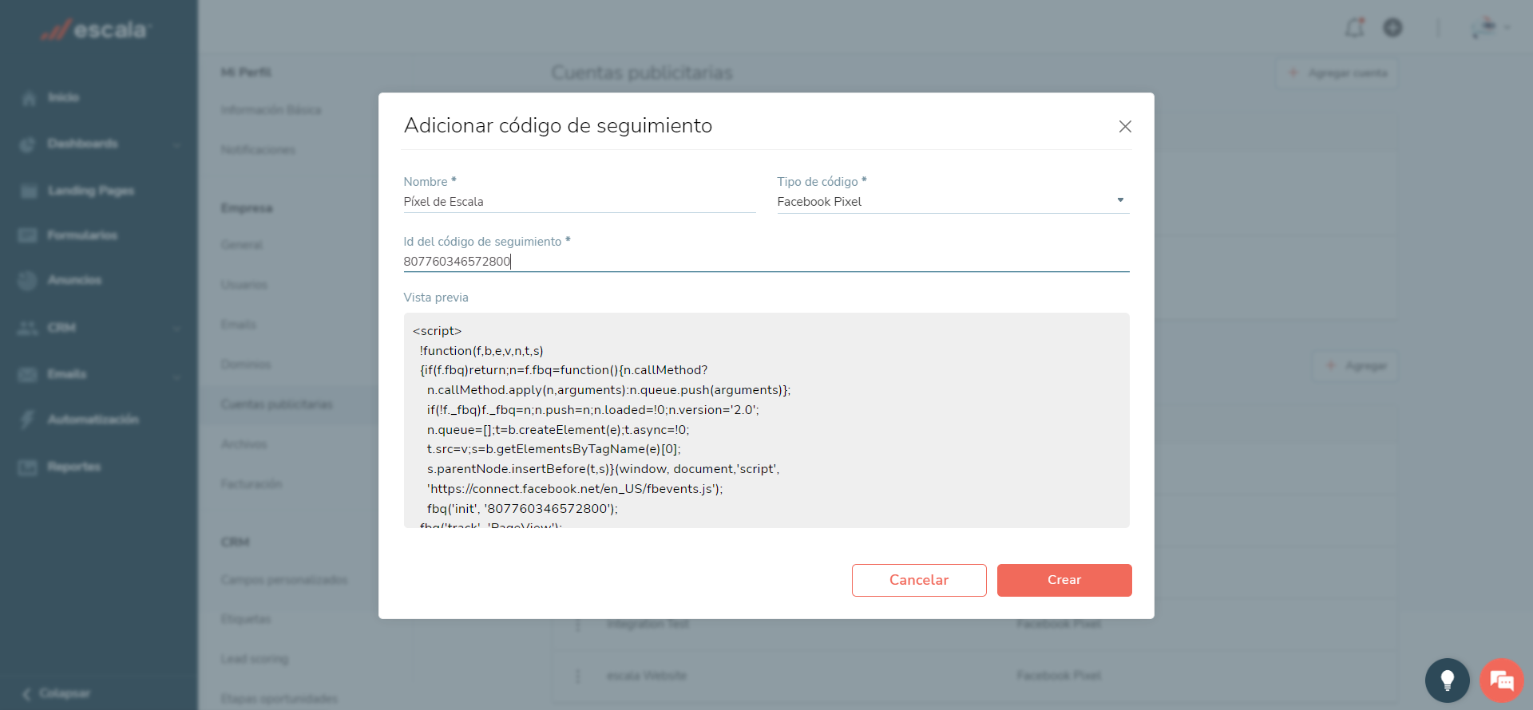Open the chat support bubble
This screenshot has width=1533, height=710.
click(x=1502, y=680)
